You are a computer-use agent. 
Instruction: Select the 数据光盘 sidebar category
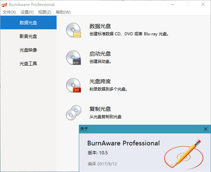pos(28,23)
